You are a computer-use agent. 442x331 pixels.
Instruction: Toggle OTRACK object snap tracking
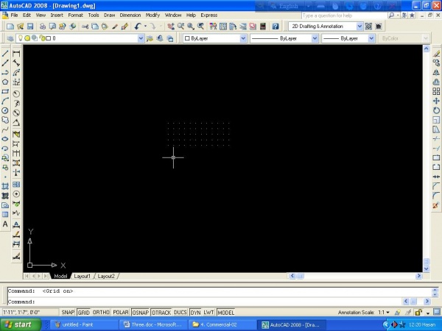click(161, 313)
